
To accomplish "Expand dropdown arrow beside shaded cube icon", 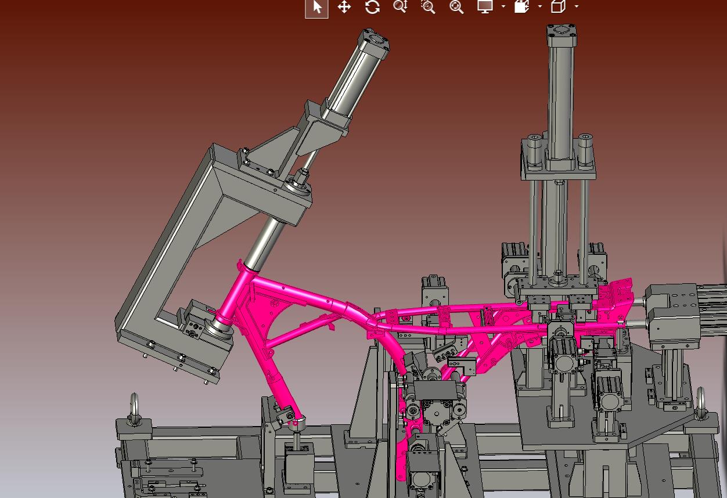I will pos(540,6).
